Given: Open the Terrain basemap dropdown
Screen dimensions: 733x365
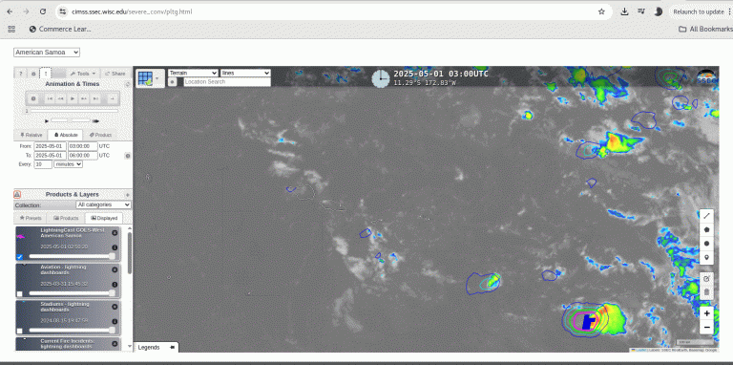Looking at the screenshot, I should tap(193, 73).
